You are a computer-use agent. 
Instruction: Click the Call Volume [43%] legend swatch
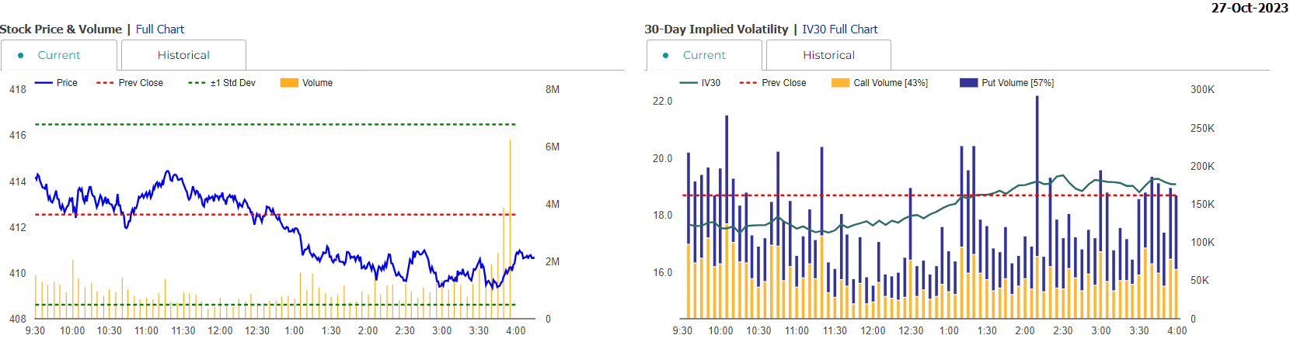[x=840, y=83]
